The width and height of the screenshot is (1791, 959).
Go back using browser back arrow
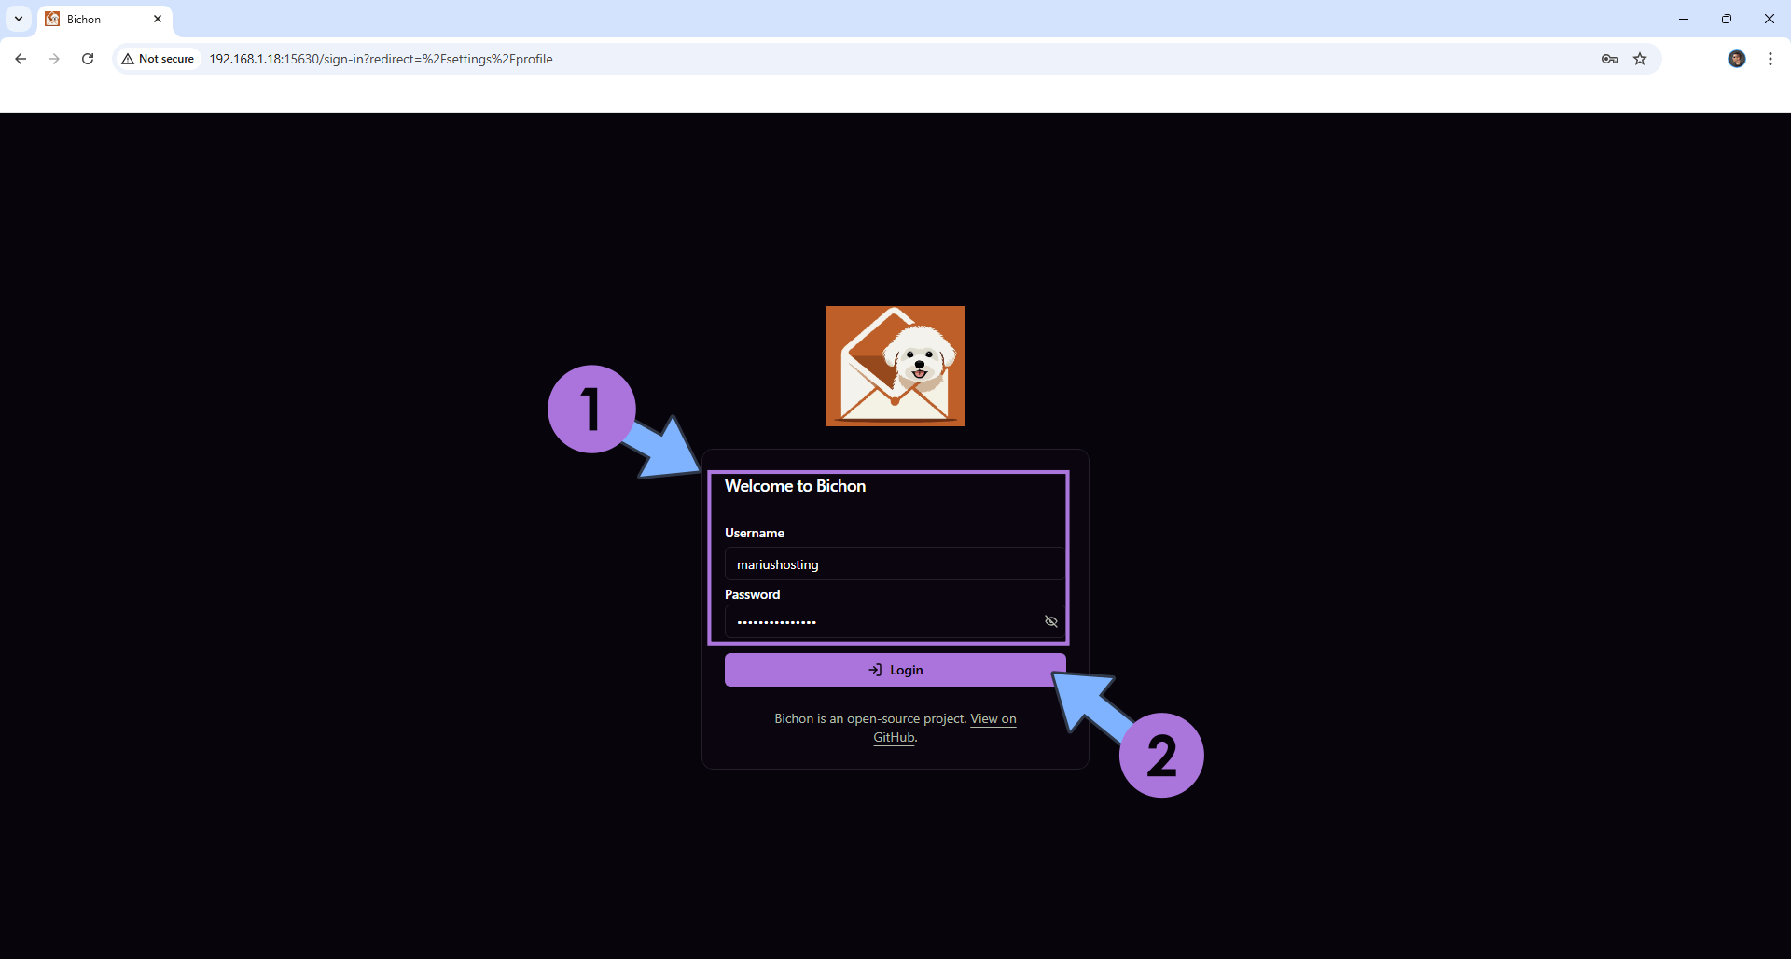point(21,59)
